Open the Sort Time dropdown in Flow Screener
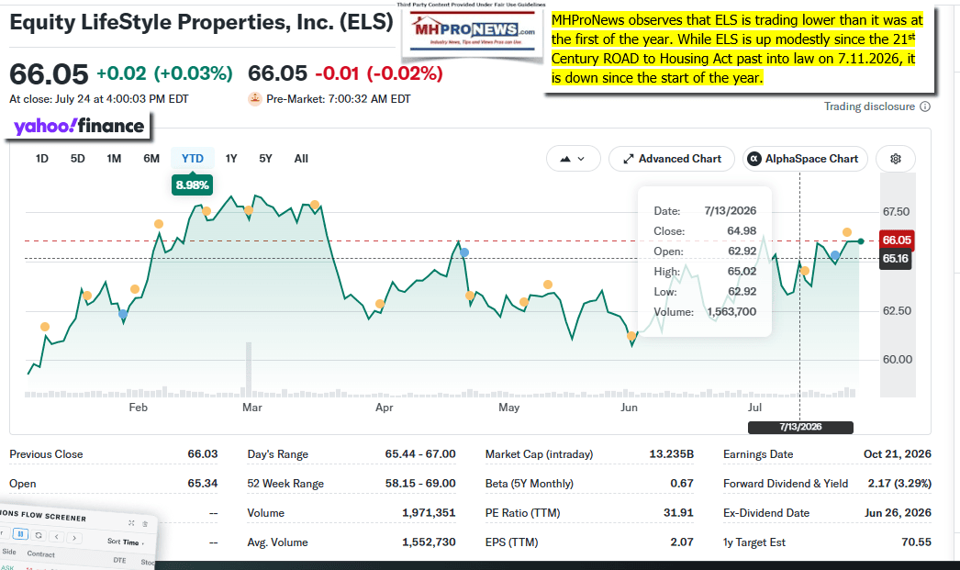 (x=126, y=542)
